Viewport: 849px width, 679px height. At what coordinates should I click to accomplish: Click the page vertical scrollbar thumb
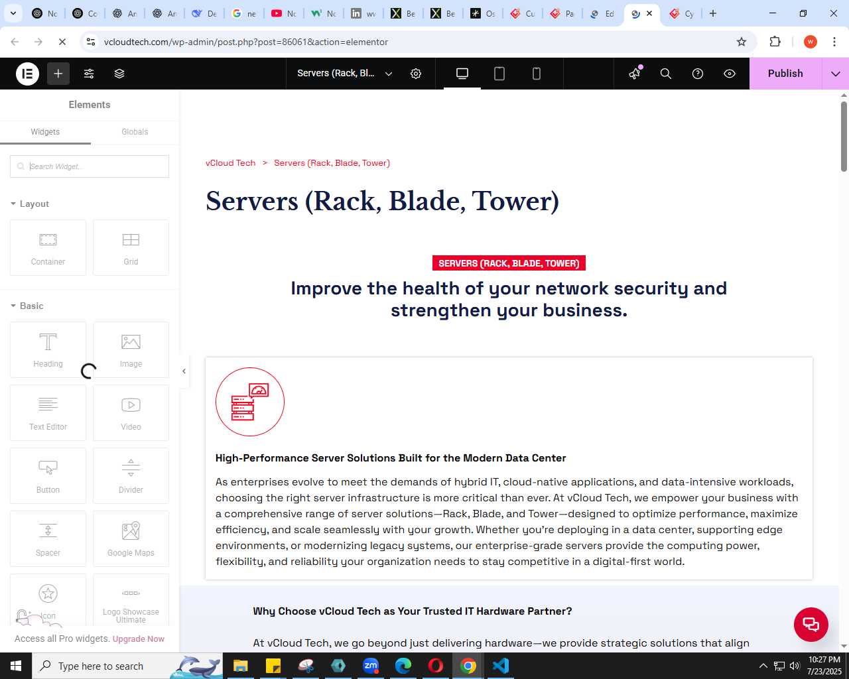(844, 136)
